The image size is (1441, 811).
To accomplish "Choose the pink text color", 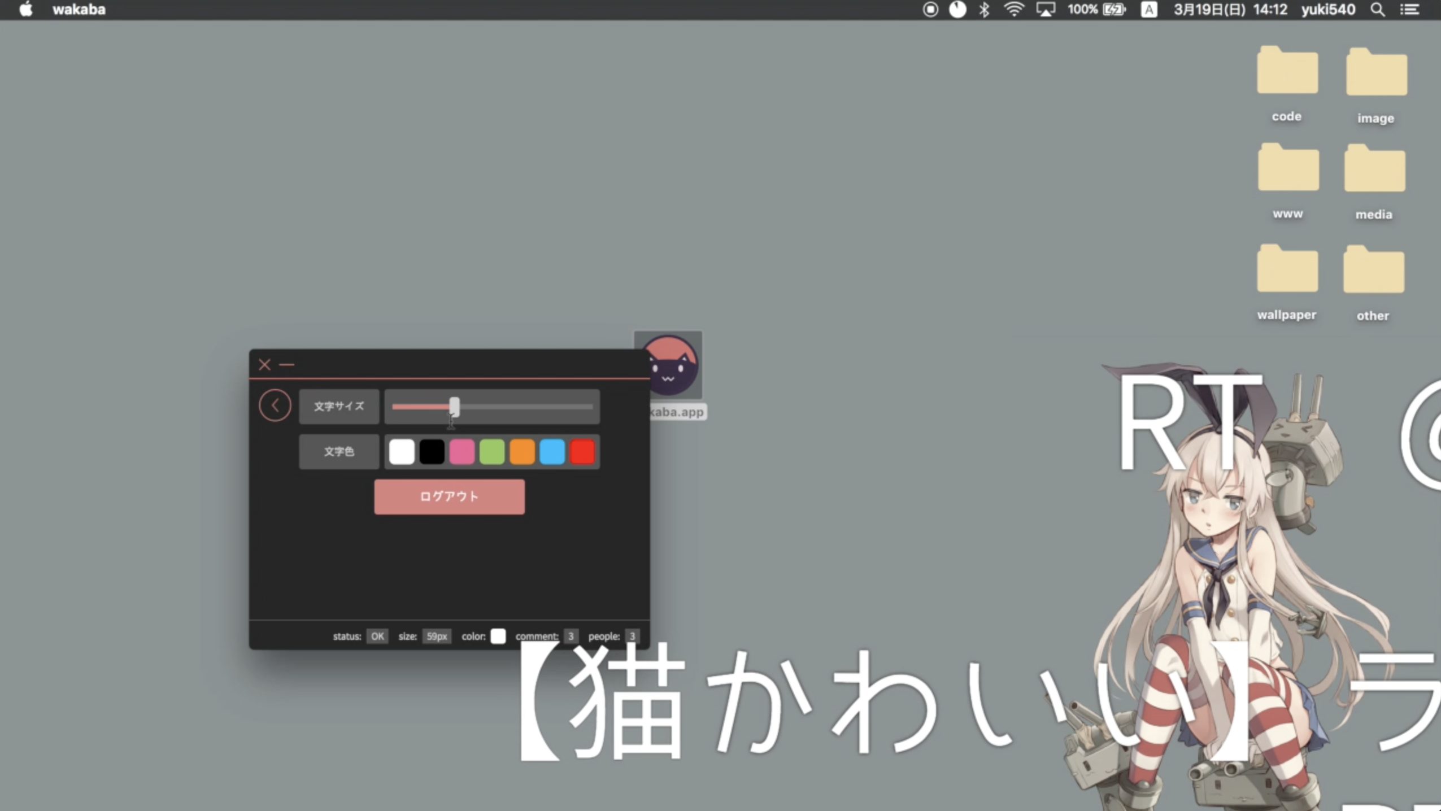I will pos(462,452).
